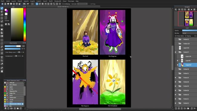Select the Eraser tool
The width and height of the screenshot is (197, 111).
(x=2, y=11)
